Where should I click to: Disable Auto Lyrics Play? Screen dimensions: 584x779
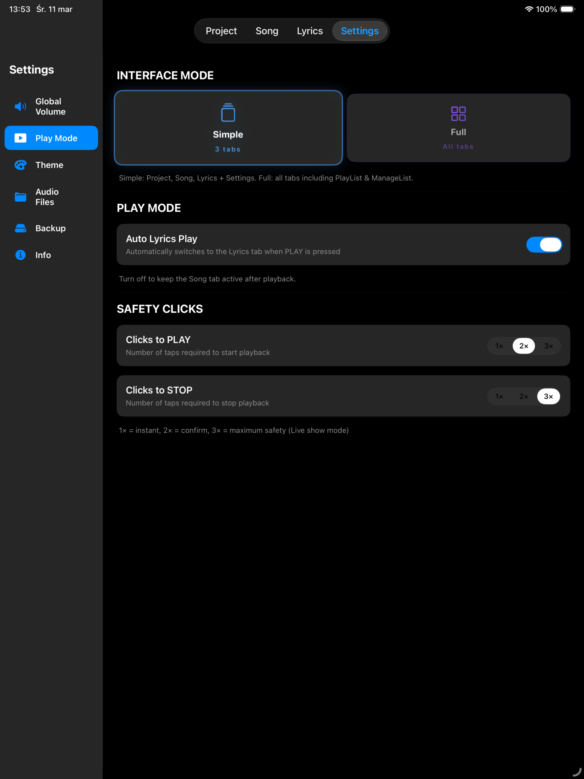(x=544, y=244)
